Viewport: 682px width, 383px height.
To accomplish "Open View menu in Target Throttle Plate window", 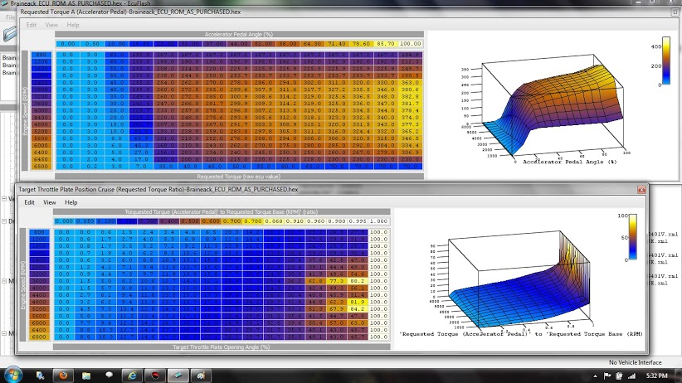I will point(50,202).
